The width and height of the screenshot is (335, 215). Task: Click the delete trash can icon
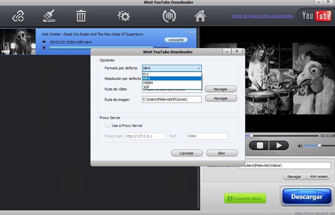point(81,16)
